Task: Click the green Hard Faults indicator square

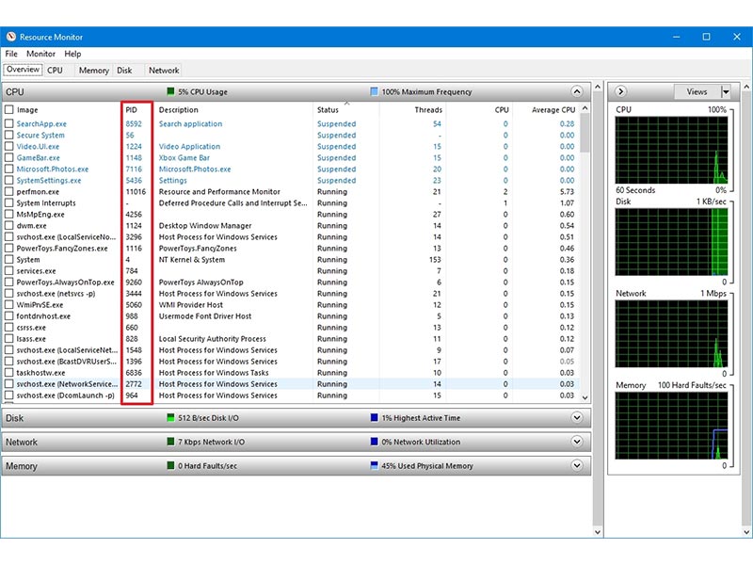Action: click(x=170, y=465)
